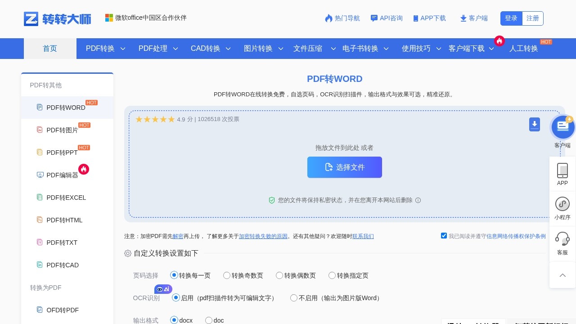The width and height of the screenshot is (576, 324).
Task: Expand the 电子书转换 dropdown menu
Action: coord(364,49)
